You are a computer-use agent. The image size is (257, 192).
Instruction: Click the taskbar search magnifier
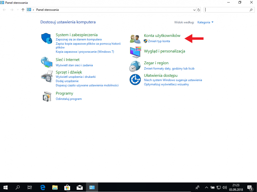(17, 187)
